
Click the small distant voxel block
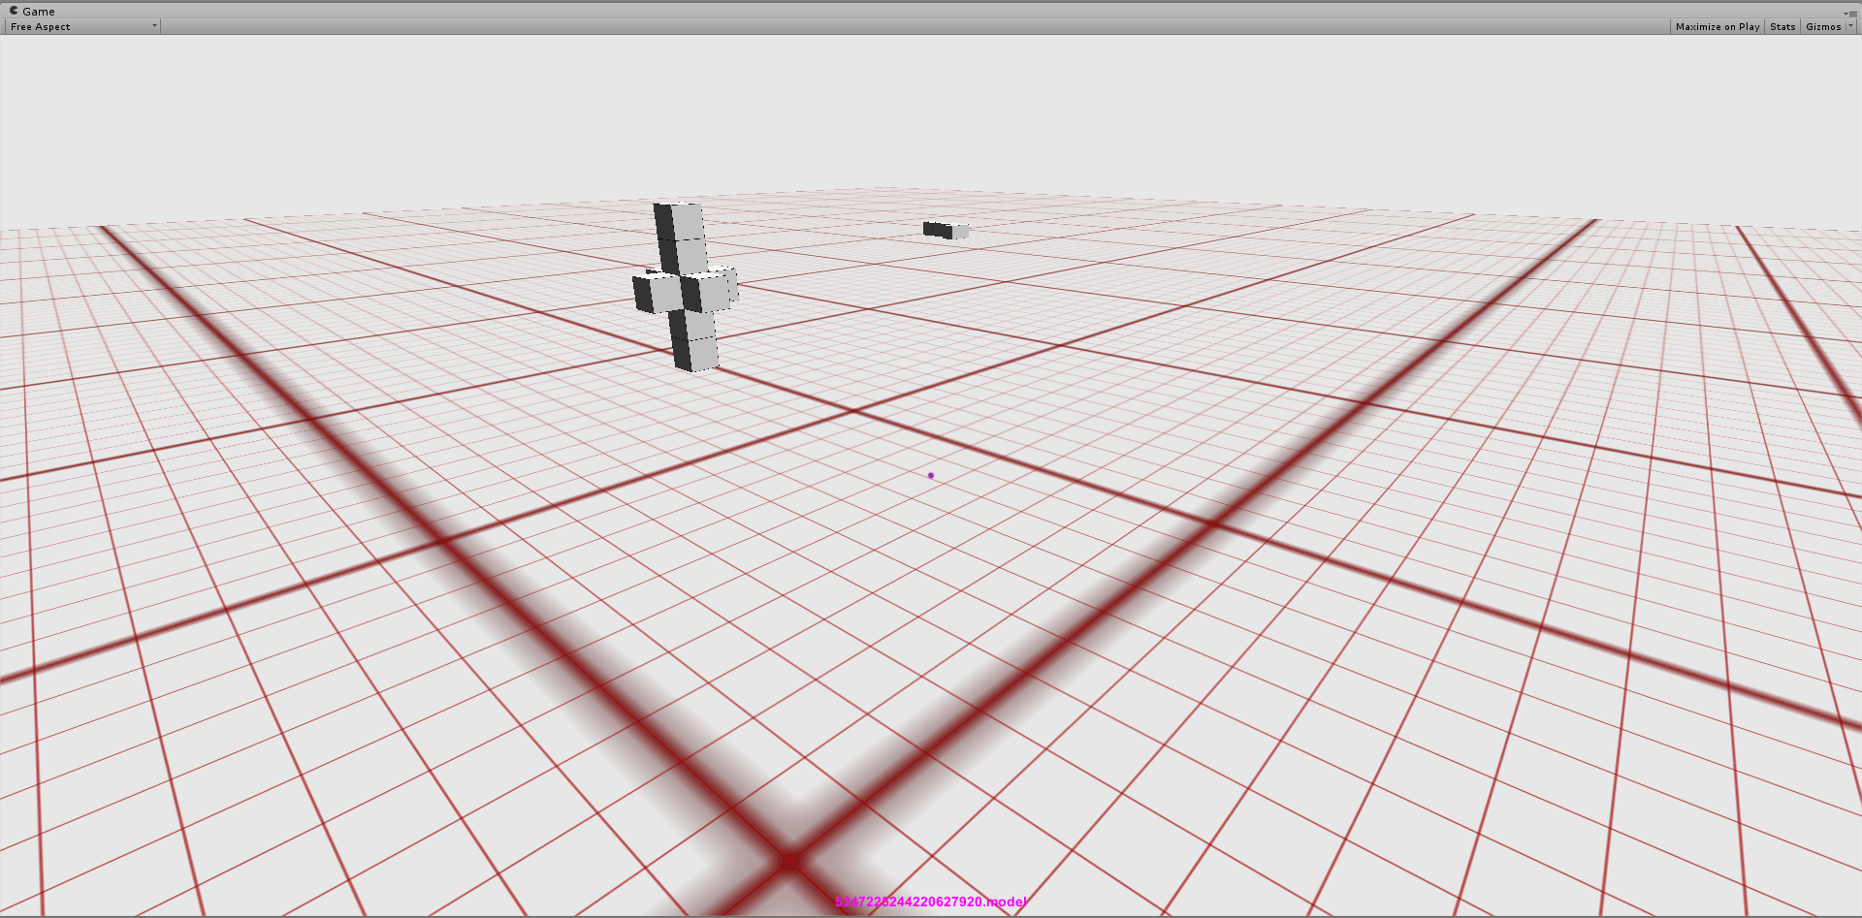[946, 230]
